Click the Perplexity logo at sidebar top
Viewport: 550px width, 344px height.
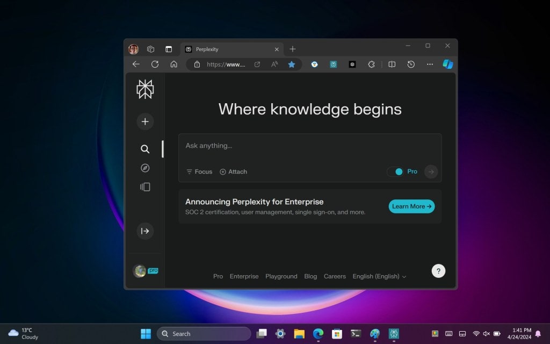tap(145, 89)
